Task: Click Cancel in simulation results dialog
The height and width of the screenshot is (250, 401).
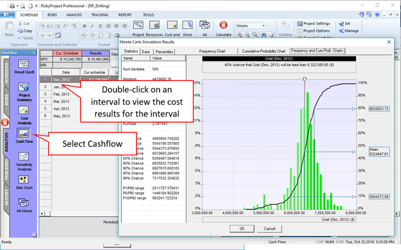Action: click(270, 229)
